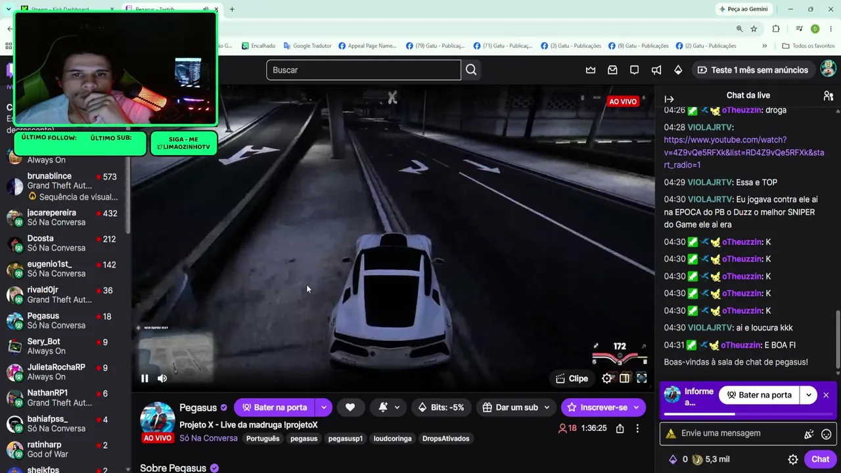The image size is (841, 473).
Task: Follow Pegasus with the heart button
Action: (x=350, y=407)
